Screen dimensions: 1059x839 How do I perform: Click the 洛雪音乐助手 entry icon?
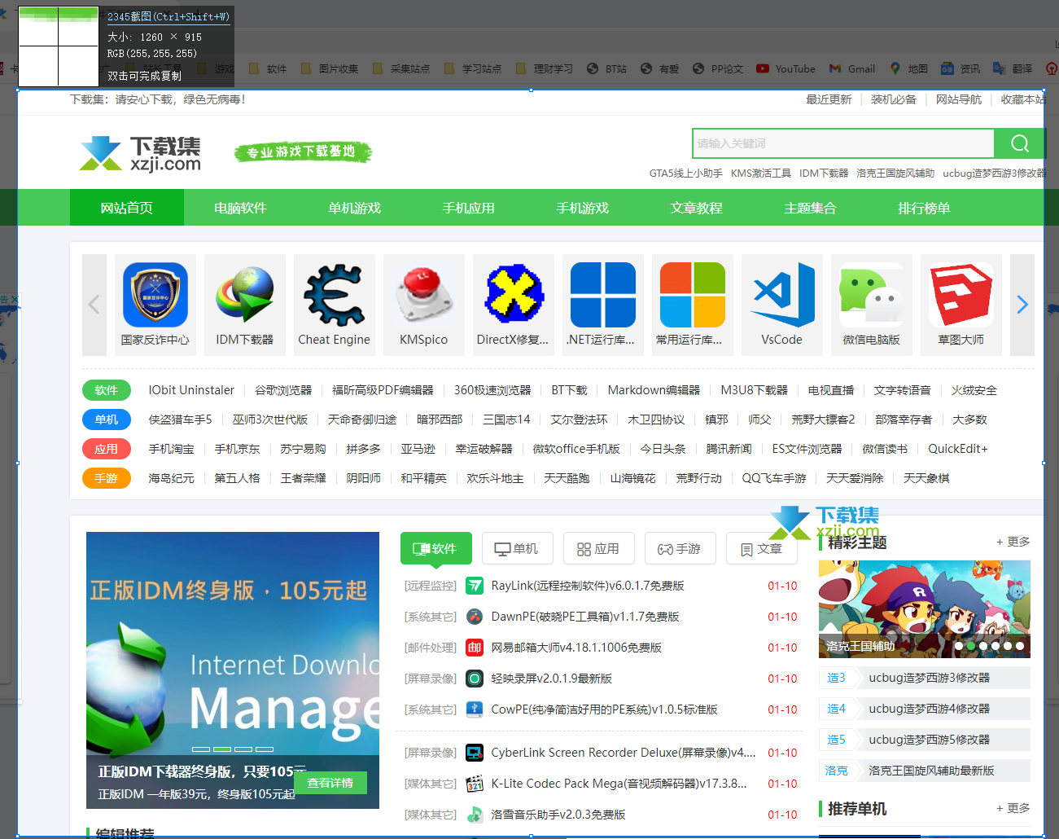point(475,815)
